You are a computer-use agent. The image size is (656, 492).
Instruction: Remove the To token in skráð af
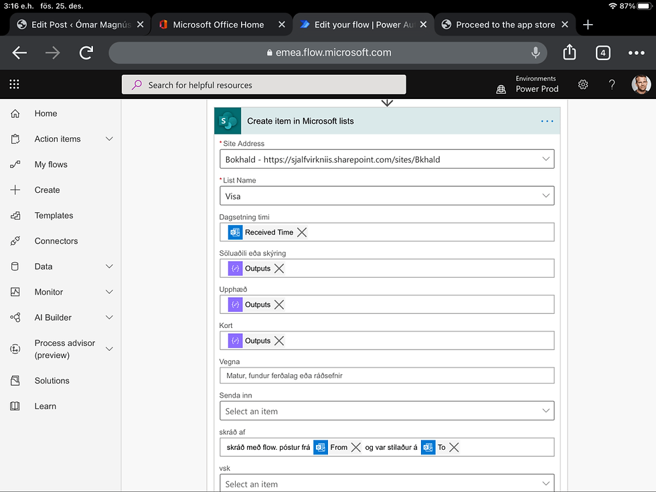point(454,447)
